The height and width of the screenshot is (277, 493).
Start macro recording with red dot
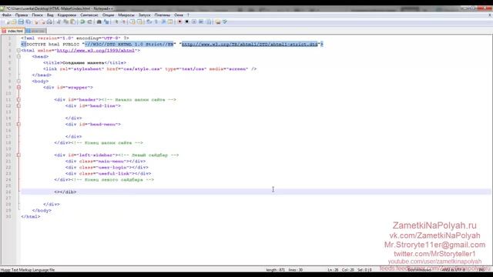pyautogui.click(x=179, y=22)
